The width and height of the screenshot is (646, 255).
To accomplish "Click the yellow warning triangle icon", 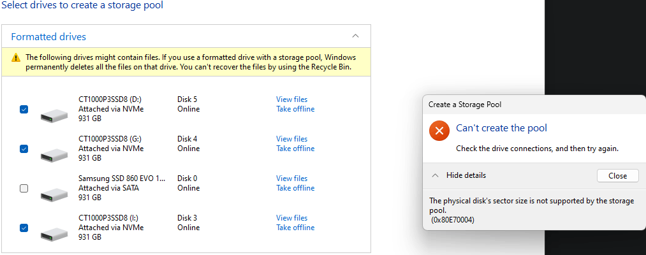I will coord(16,57).
